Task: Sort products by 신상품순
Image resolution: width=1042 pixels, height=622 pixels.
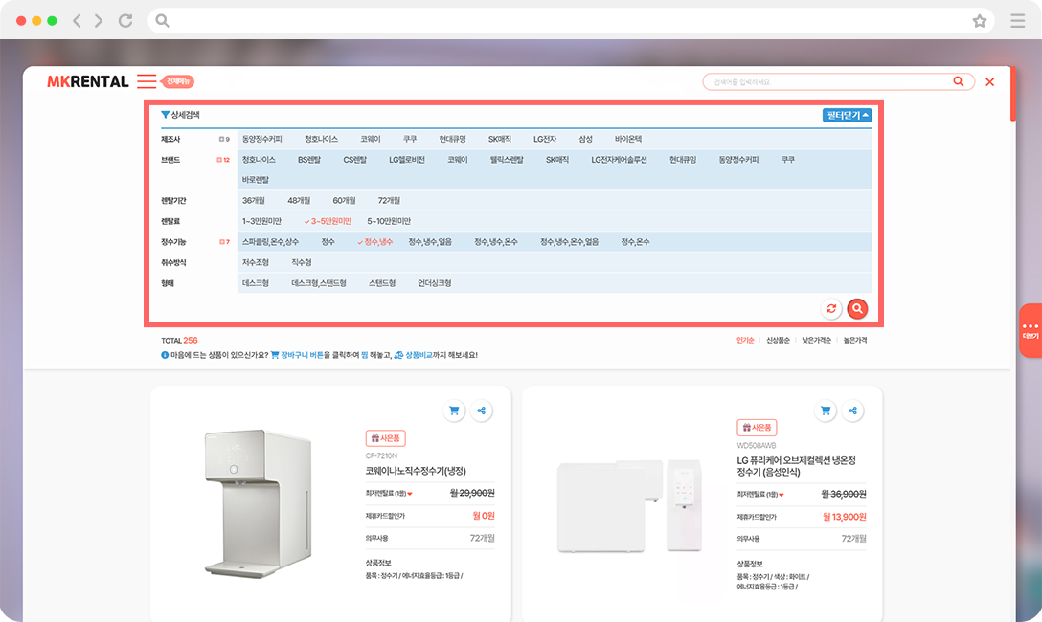Action: (778, 341)
